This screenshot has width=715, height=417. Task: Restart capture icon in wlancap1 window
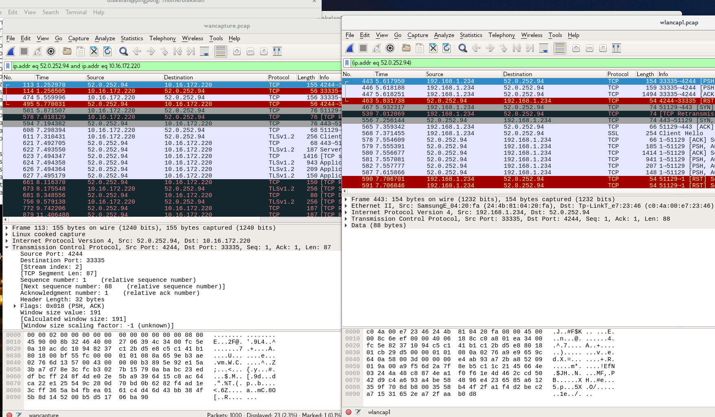(377, 48)
